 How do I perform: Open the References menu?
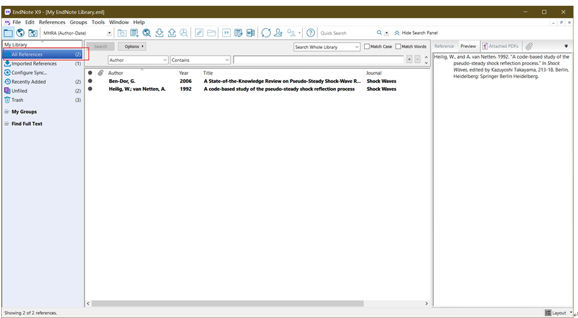52,22
